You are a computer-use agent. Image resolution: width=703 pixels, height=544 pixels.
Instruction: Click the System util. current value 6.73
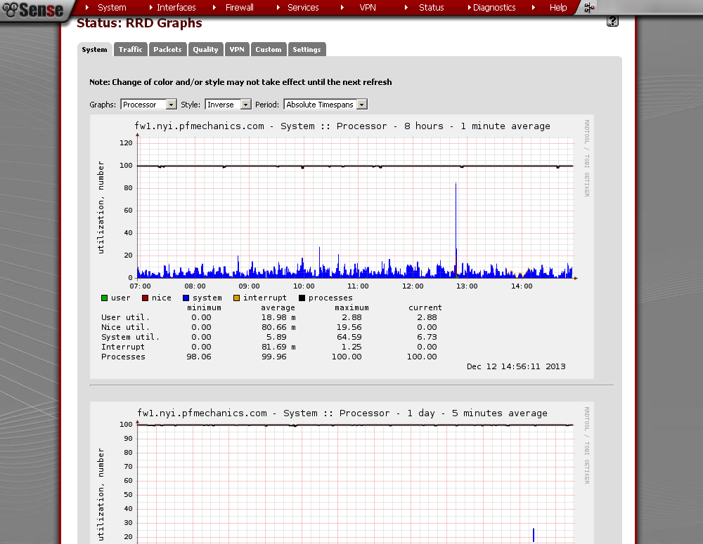[427, 337]
